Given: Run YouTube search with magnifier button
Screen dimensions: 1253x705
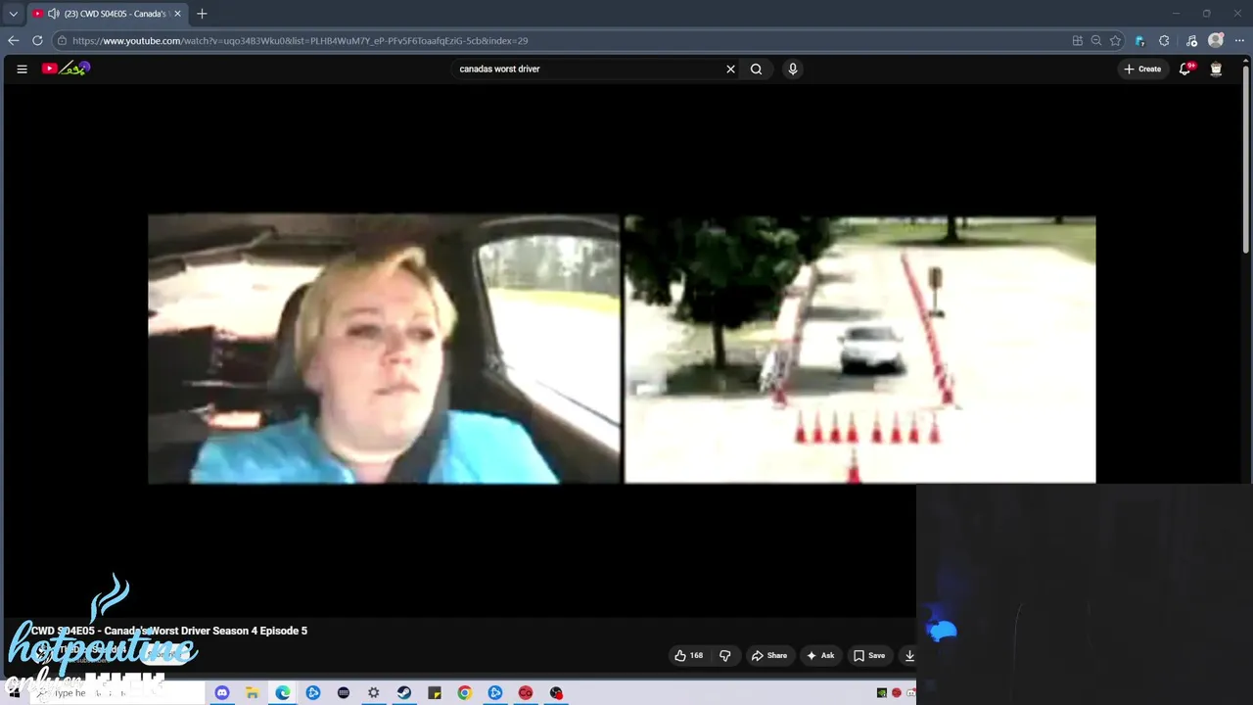Looking at the screenshot, I should pyautogui.click(x=756, y=69).
